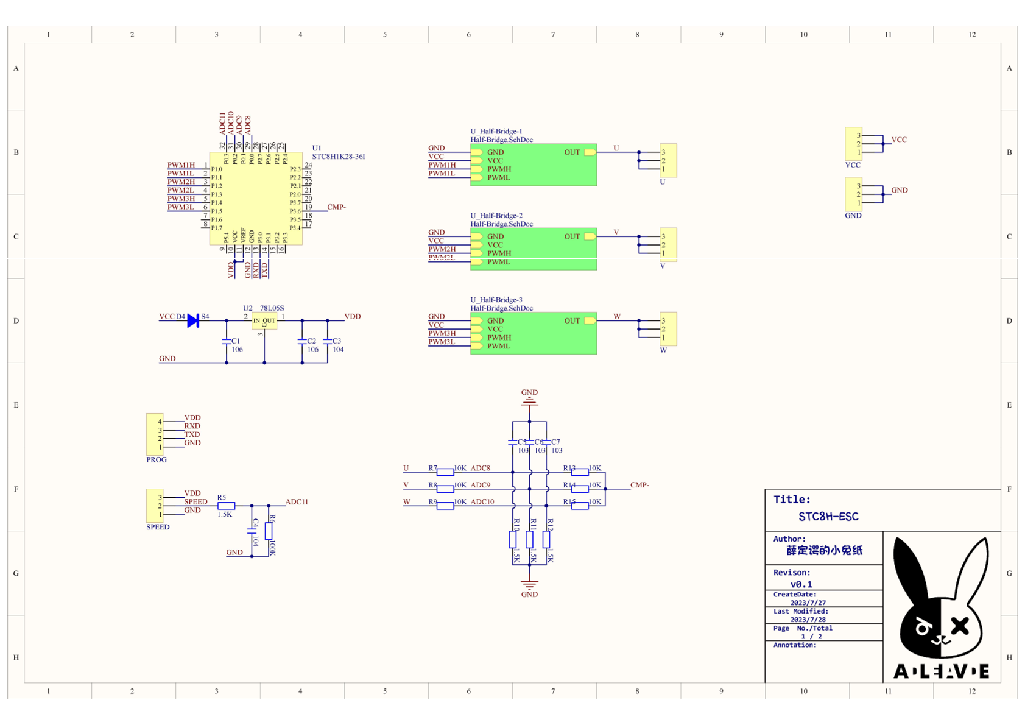1025x725 pixels.
Task: Select the V output three-pin connector
Action: coord(668,244)
